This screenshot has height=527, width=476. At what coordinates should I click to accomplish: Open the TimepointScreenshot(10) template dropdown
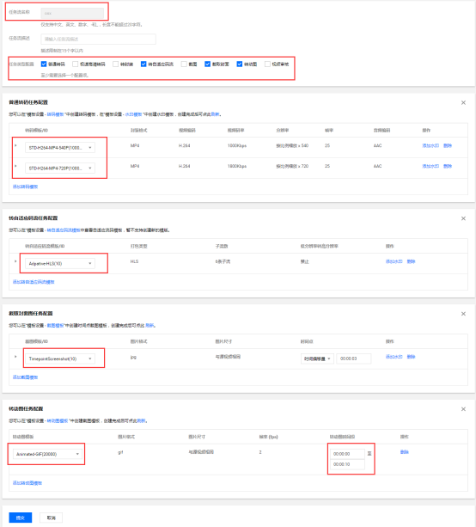60,358
